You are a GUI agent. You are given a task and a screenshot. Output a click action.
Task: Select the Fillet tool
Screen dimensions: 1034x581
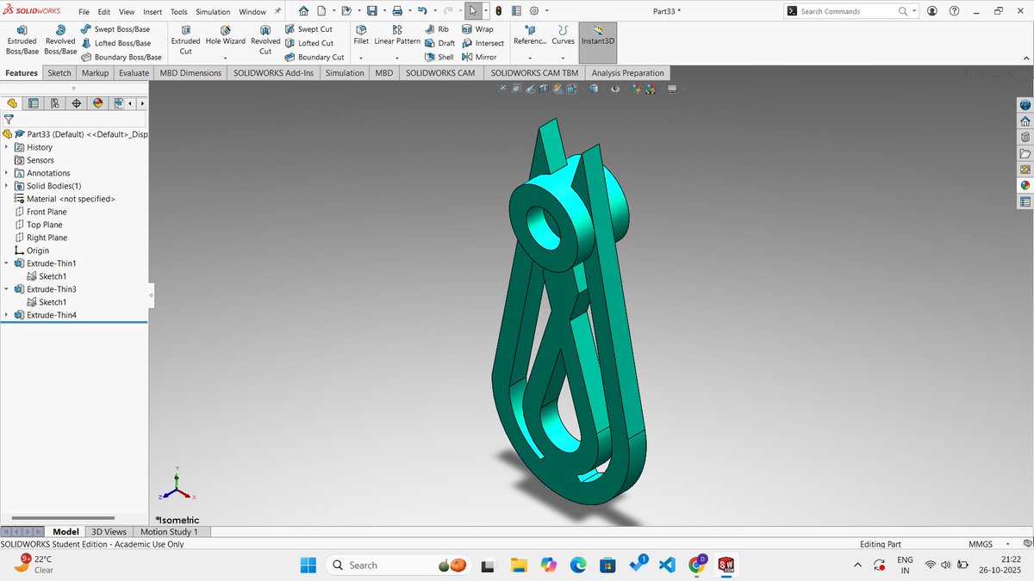coord(361,35)
